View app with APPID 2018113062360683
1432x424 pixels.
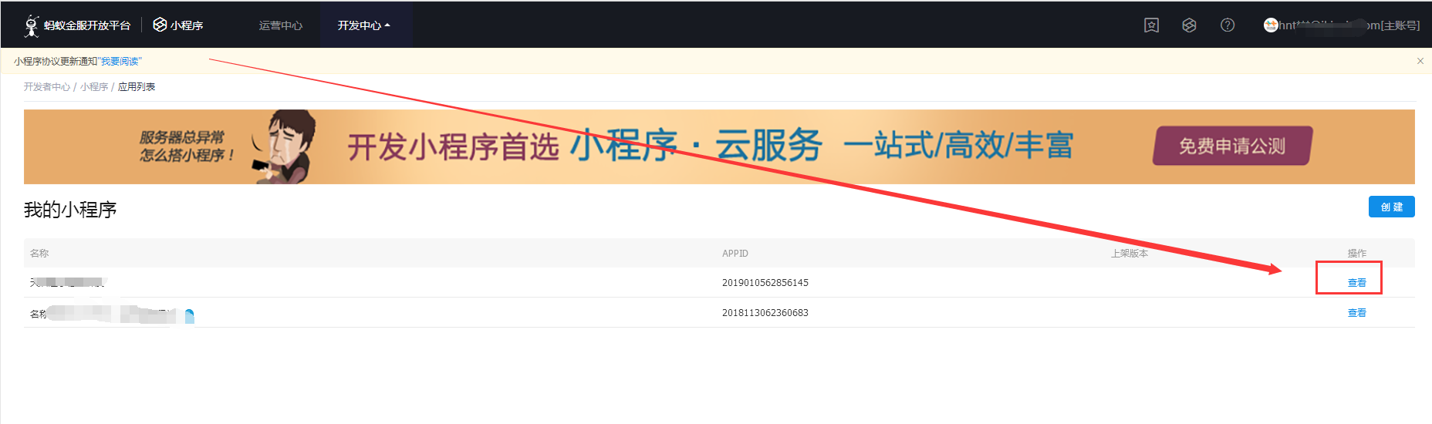[1357, 313]
